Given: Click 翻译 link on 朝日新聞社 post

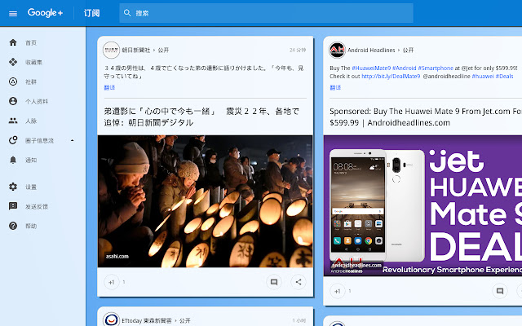Looking at the screenshot, I should tap(109, 87).
